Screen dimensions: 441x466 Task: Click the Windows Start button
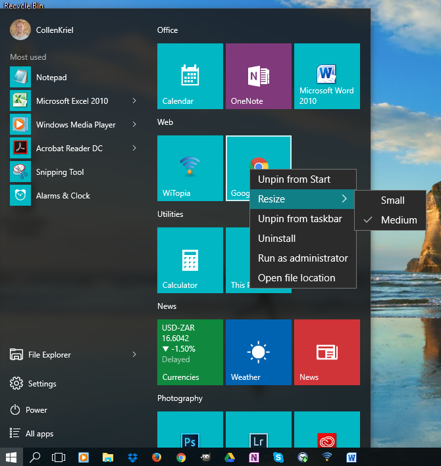coord(11,457)
